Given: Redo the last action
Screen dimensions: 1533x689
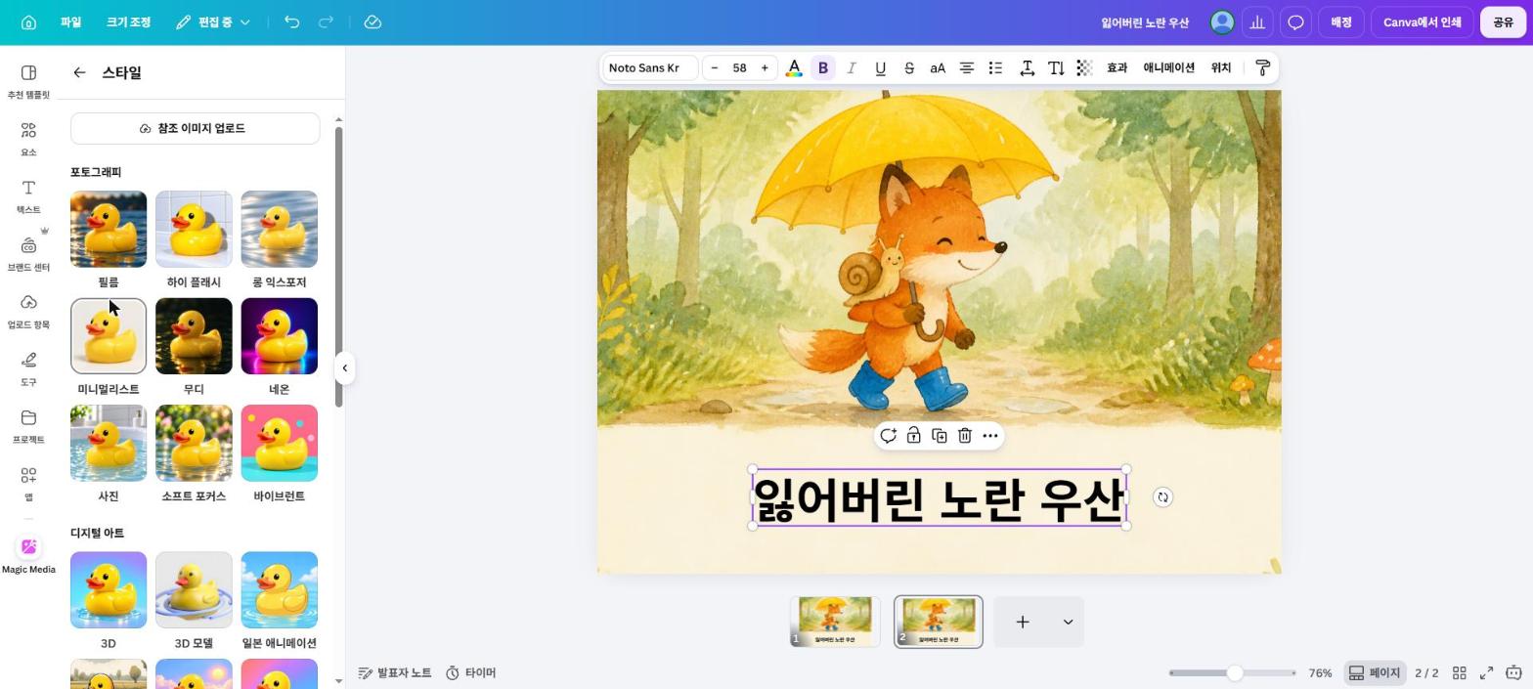Looking at the screenshot, I should click(327, 22).
